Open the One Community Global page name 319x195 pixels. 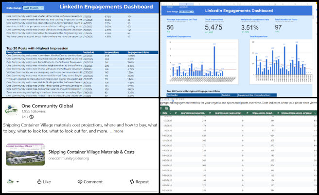coord(47,106)
